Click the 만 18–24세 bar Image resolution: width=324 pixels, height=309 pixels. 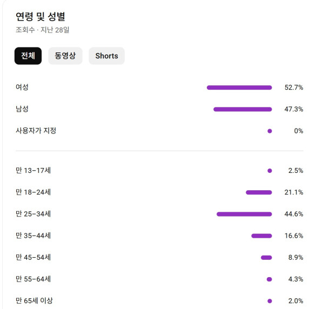coord(259,192)
